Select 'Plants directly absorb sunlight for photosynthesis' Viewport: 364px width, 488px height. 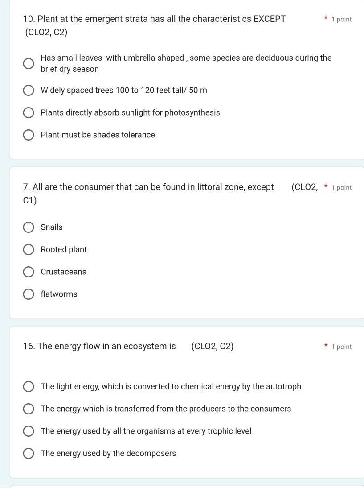pyautogui.click(x=28, y=113)
